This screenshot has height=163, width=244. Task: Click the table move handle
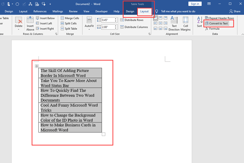[37, 66]
